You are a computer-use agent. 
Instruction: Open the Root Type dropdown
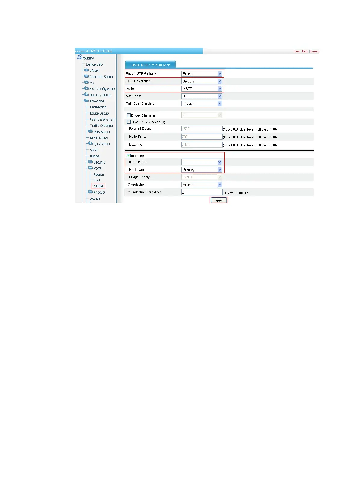click(x=202, y=170)
